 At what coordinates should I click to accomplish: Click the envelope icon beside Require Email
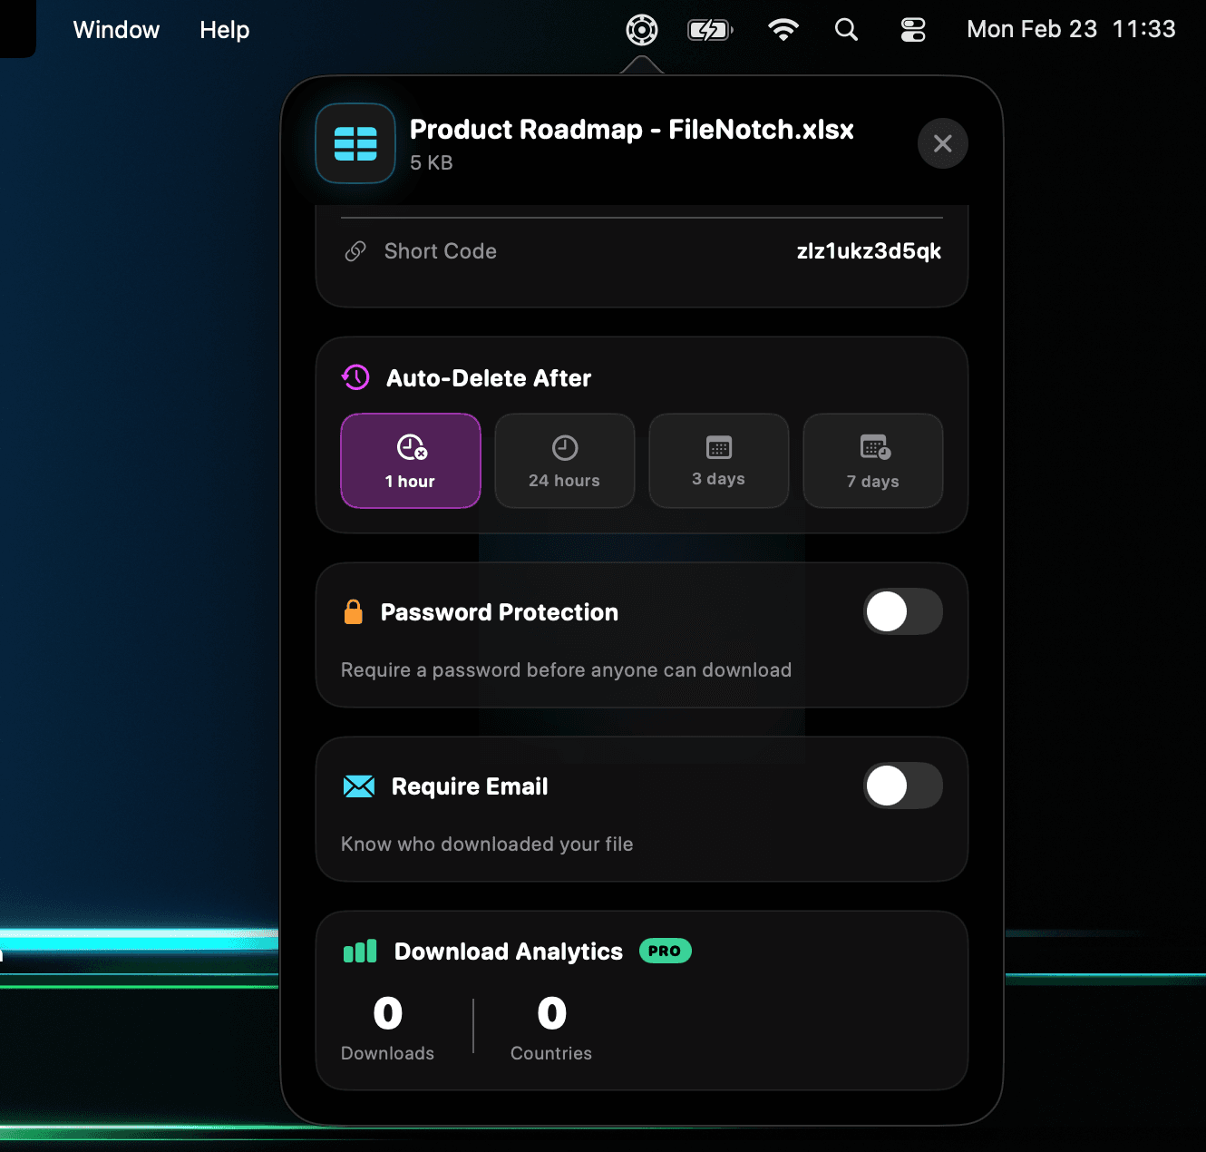tap(359, 786)
